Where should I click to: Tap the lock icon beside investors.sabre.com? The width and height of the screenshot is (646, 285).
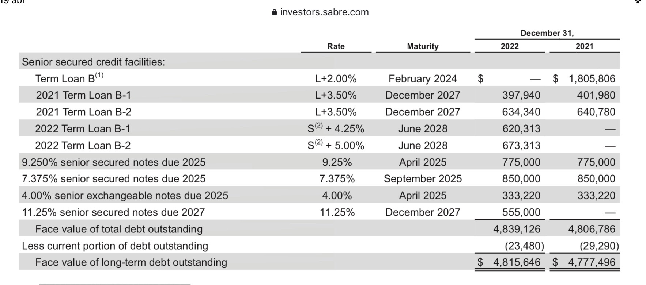275,12
